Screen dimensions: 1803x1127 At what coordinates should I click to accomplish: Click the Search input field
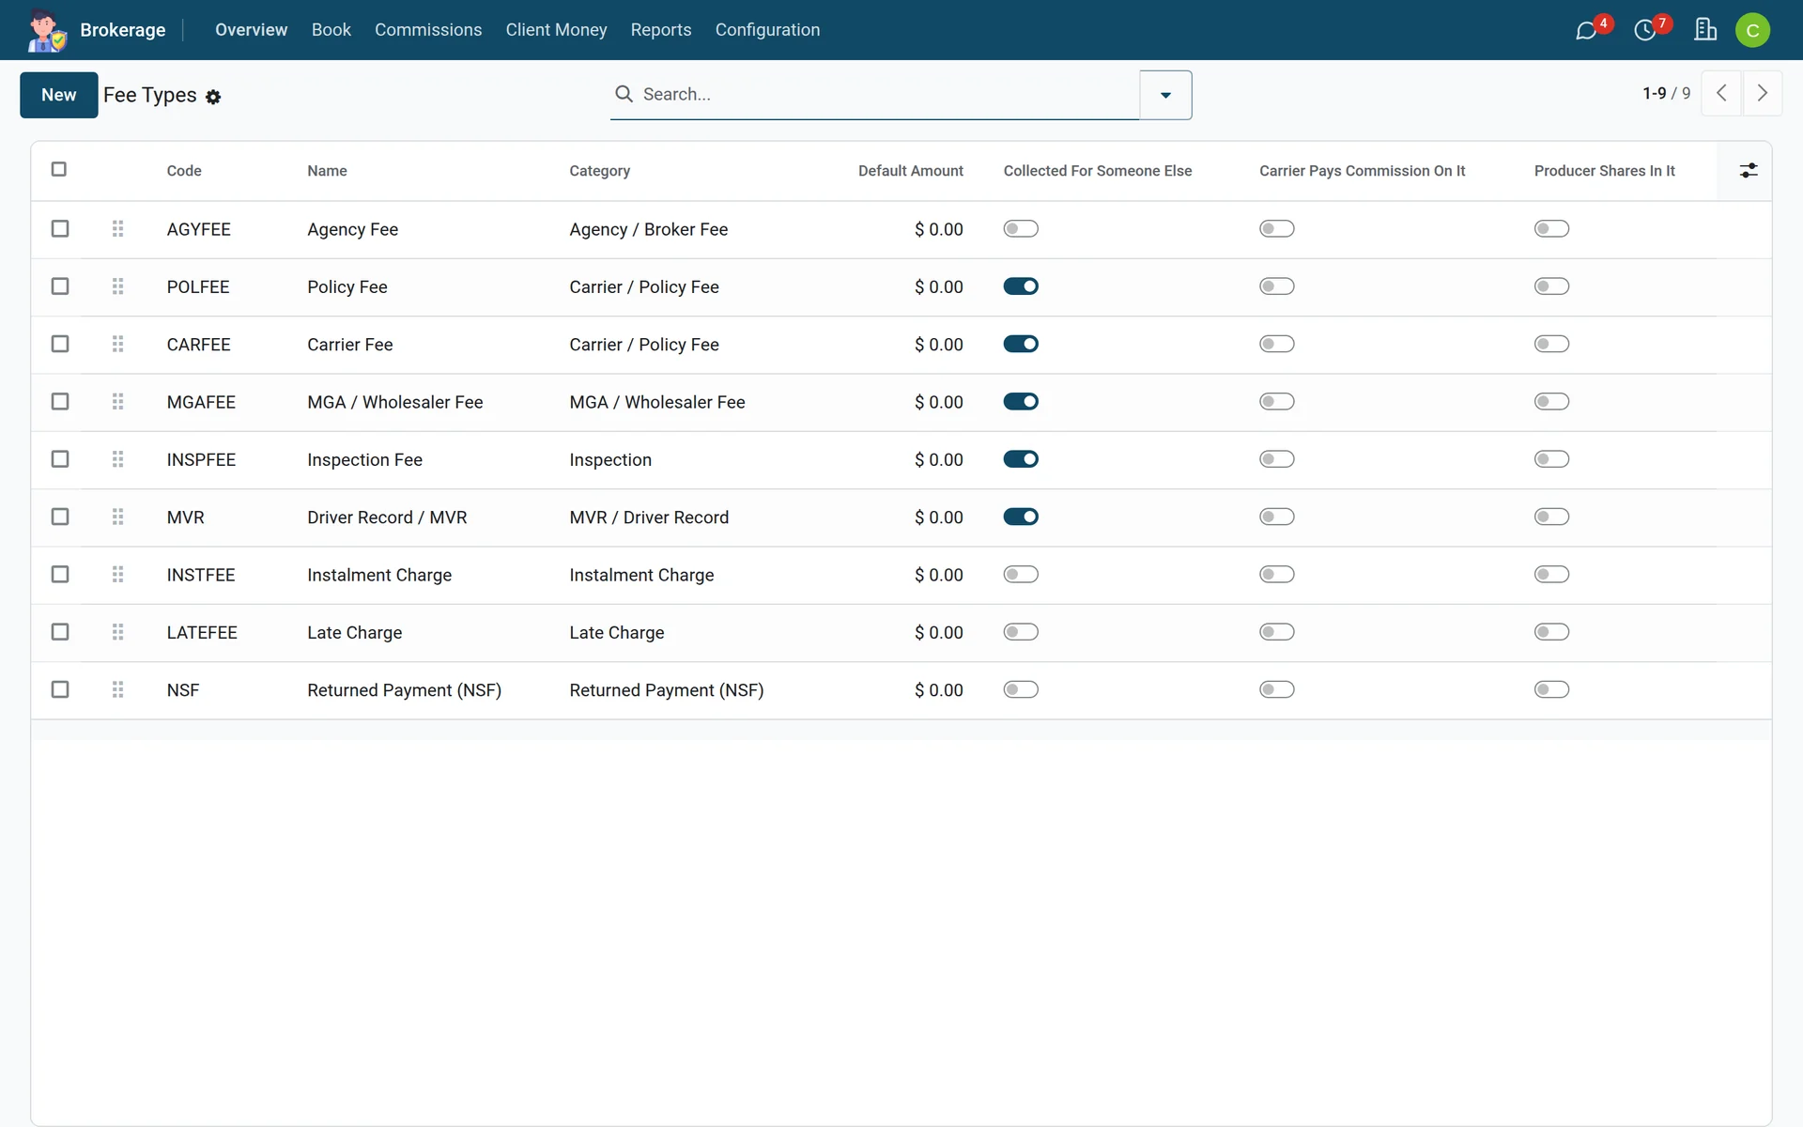click(x=887, y=94)
